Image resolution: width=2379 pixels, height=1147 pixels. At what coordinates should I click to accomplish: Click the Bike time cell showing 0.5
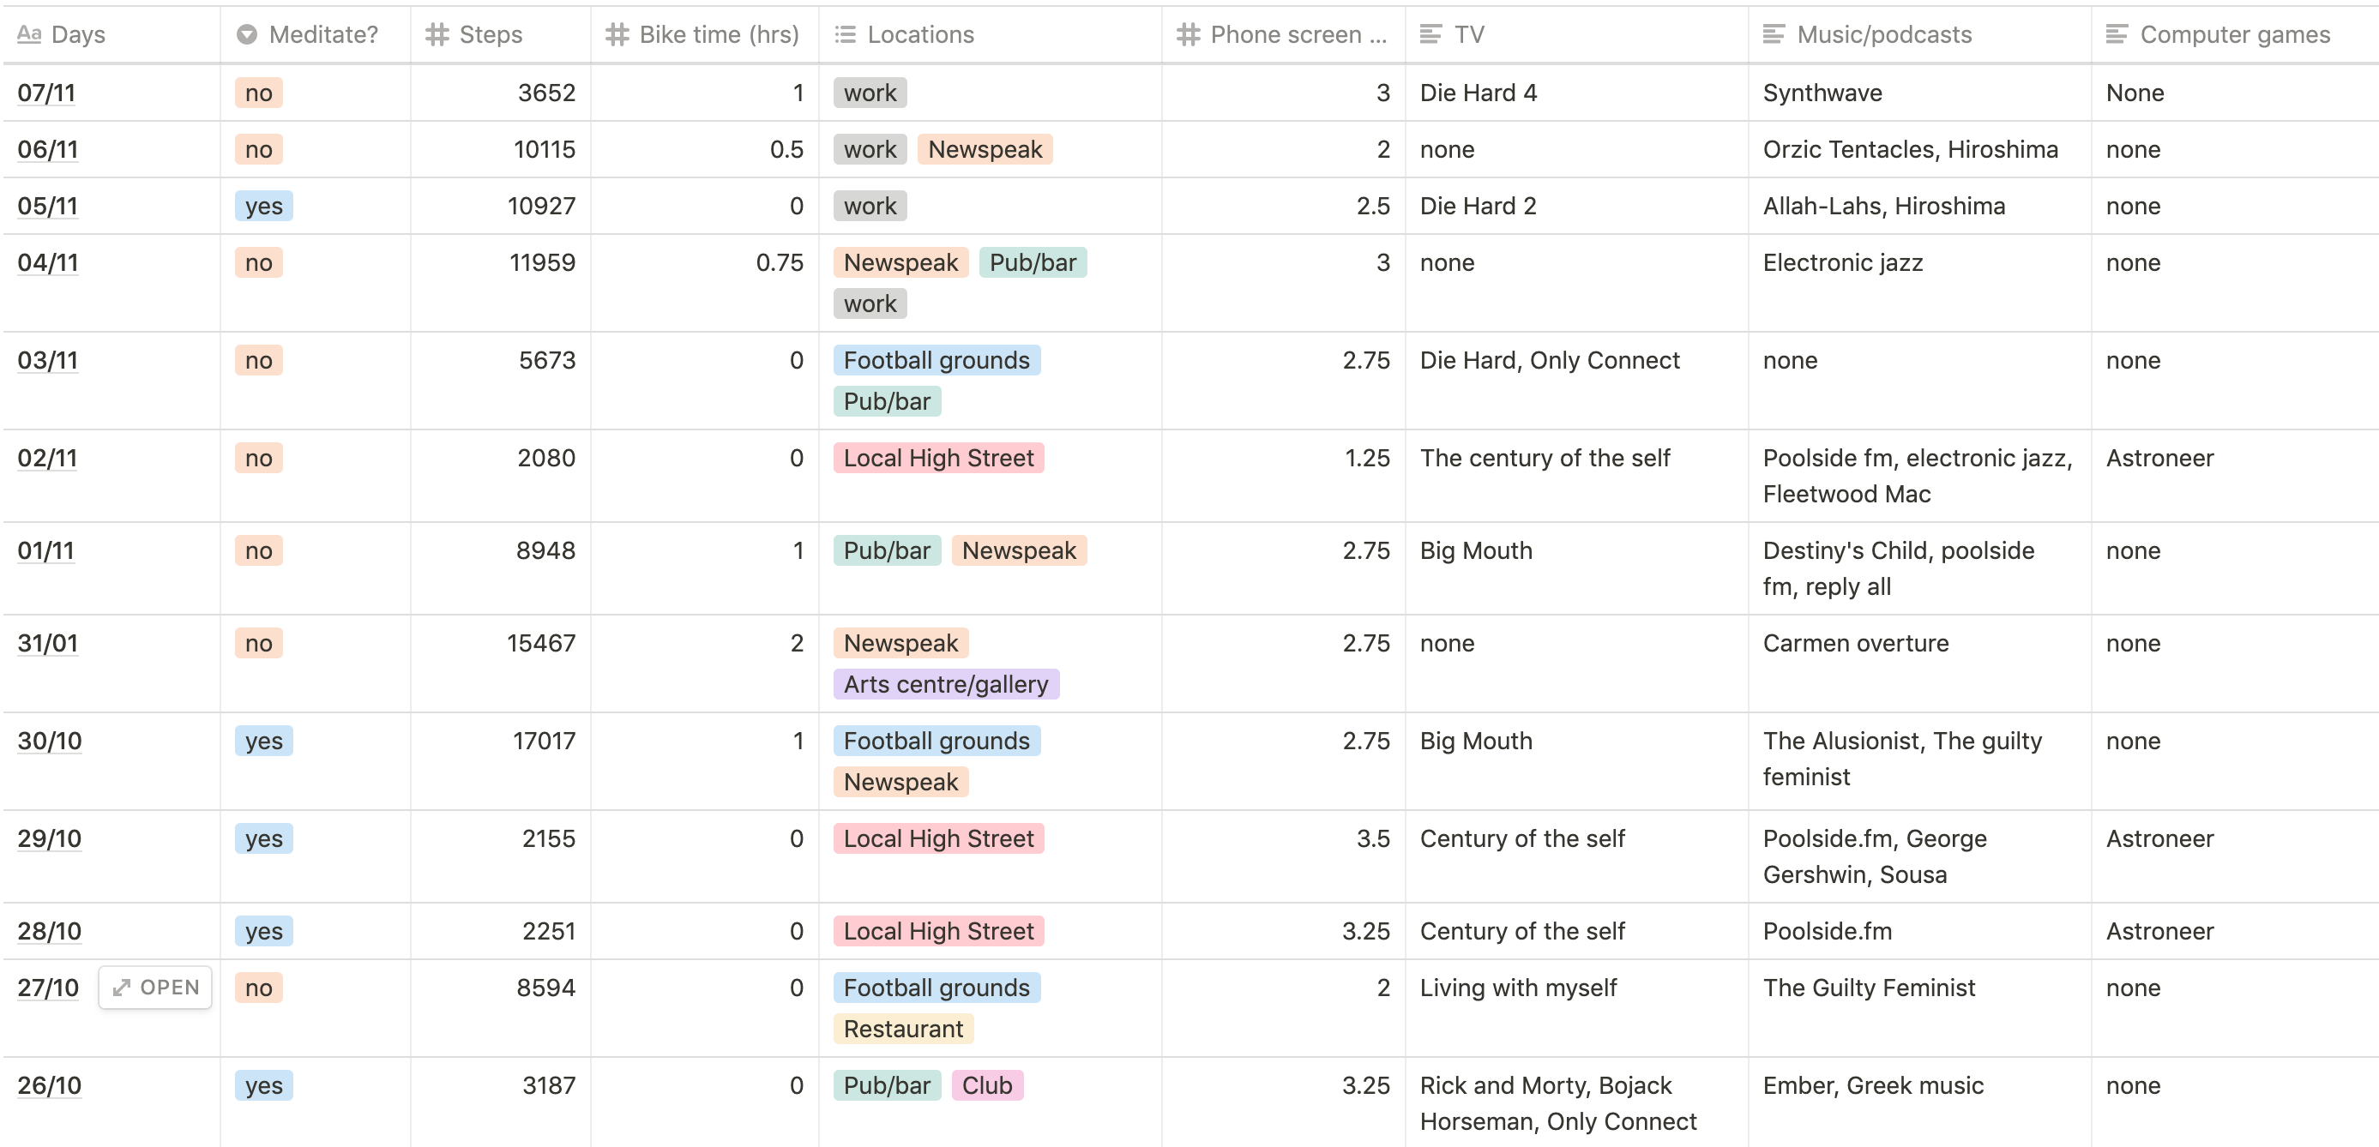(705, 151)
